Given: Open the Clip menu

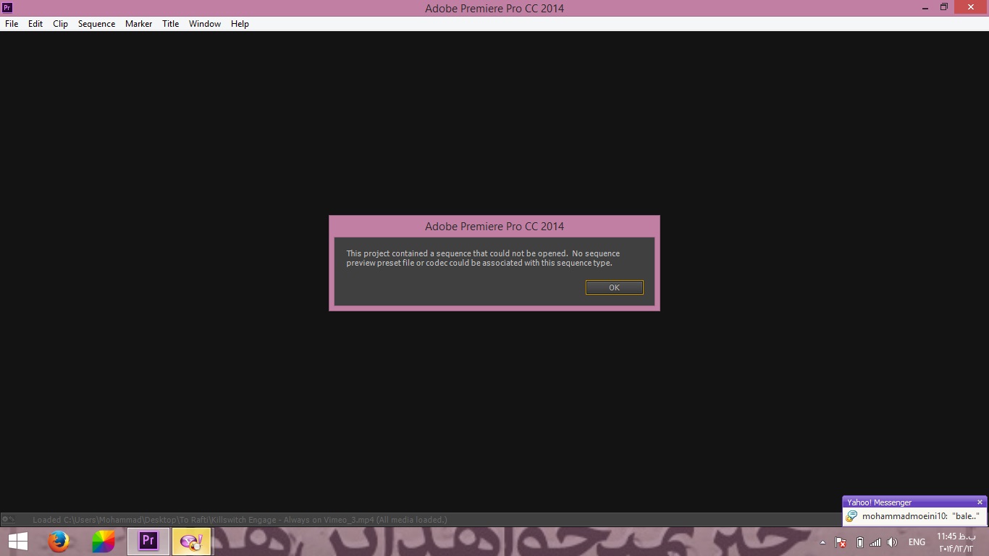Looking at the screenshot, I should point(60,24).
